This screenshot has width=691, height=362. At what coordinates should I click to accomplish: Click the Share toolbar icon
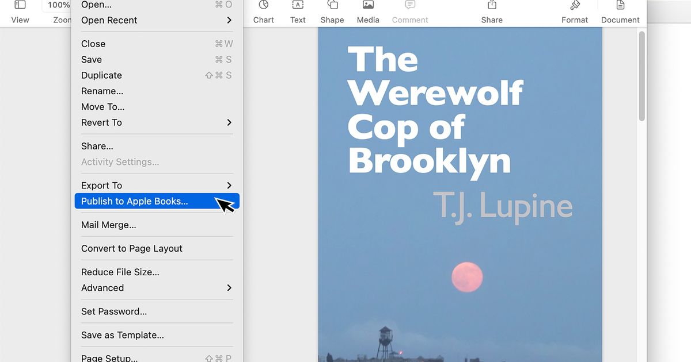(x=492, y=6)
